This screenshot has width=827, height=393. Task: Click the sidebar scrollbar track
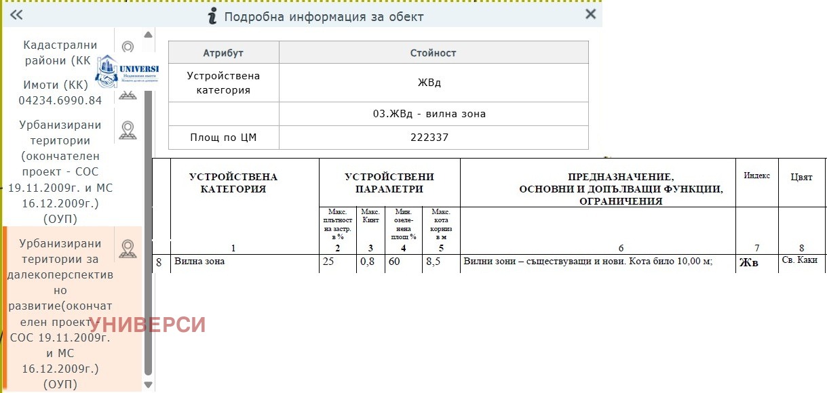tap(147, 203)
